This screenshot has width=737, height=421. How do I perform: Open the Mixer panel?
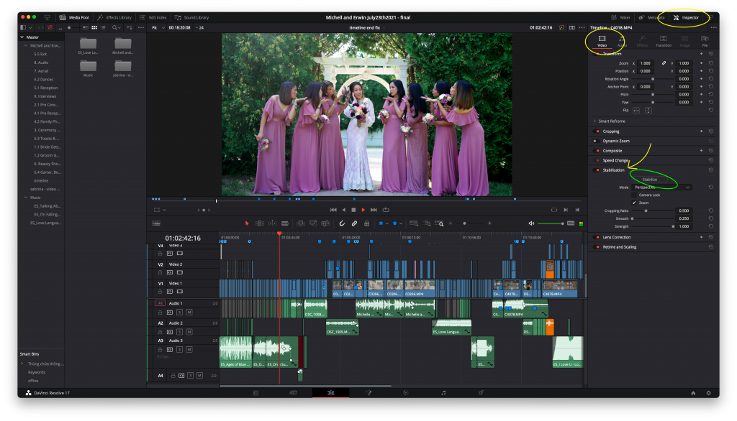tap(622, 17)
